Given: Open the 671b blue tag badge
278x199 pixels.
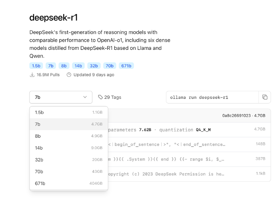Looking at the screenshot, I should [x=126, y=66].
